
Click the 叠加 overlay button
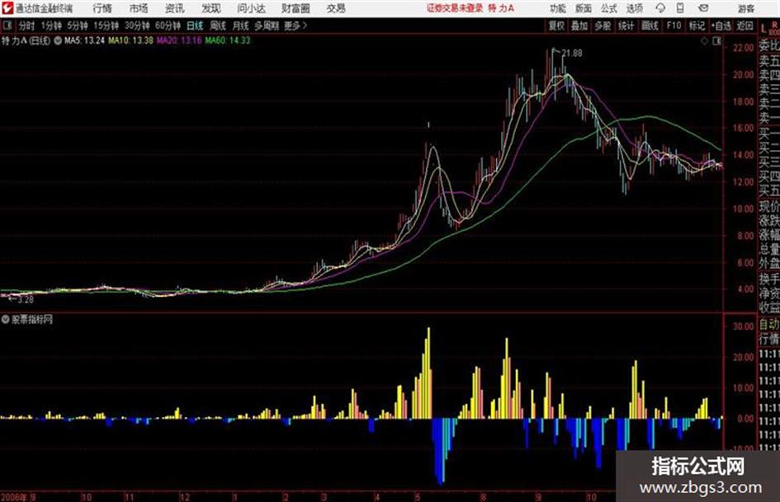coord(579,26)
